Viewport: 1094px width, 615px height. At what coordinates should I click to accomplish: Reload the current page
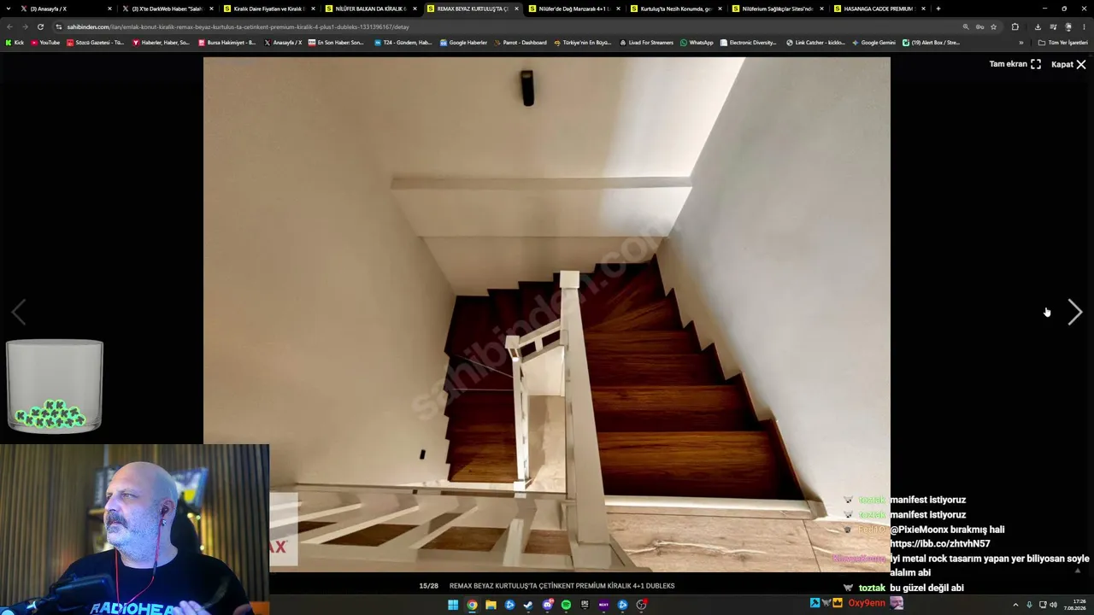point(40,26)
